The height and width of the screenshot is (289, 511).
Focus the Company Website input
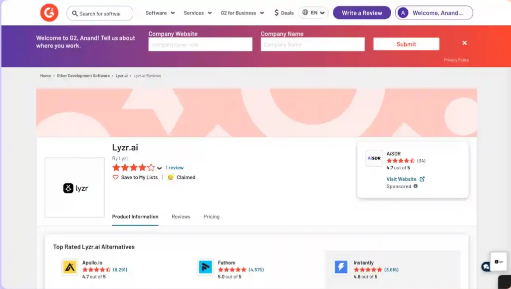click(200, 44)
